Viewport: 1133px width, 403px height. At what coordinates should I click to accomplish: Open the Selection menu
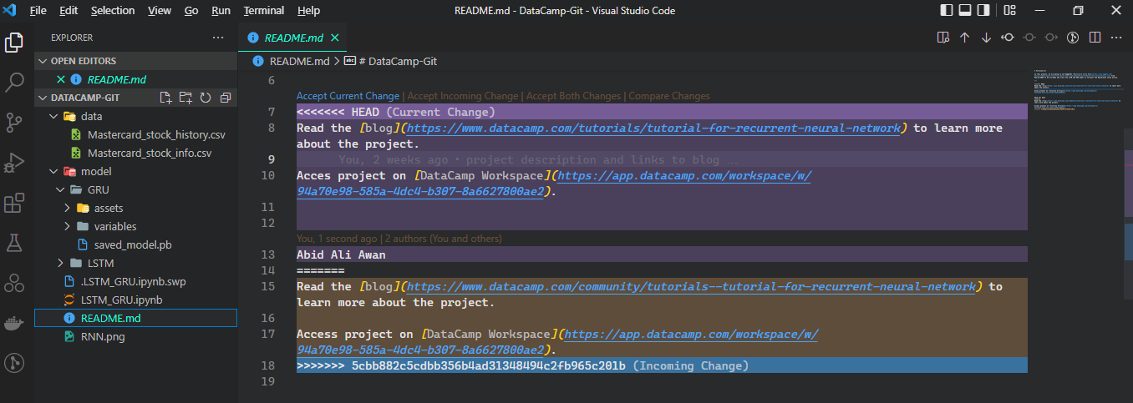(x=113, y=11)
